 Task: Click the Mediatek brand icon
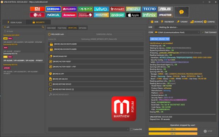point(101,15)
